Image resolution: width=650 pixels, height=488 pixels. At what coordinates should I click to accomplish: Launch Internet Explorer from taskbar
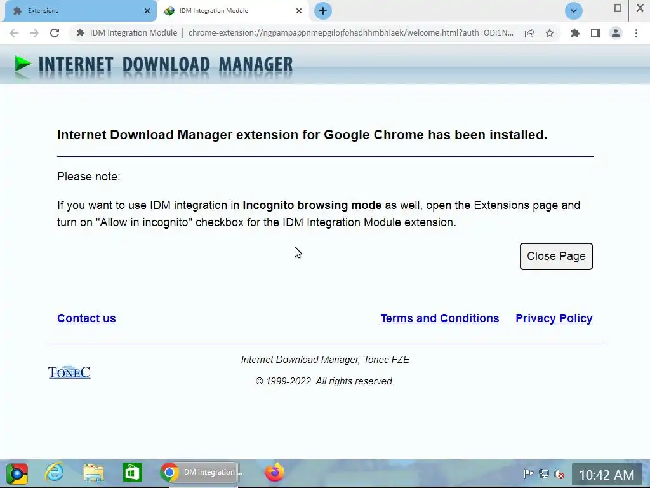[55, 473]
